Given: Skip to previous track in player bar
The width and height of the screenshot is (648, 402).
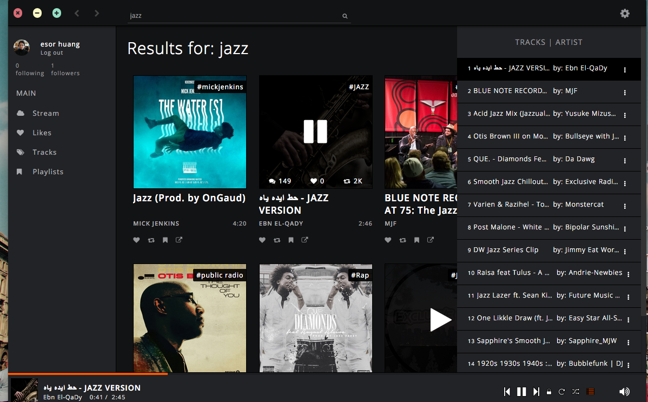Looking at the screenshot, I should click(507, 392).
